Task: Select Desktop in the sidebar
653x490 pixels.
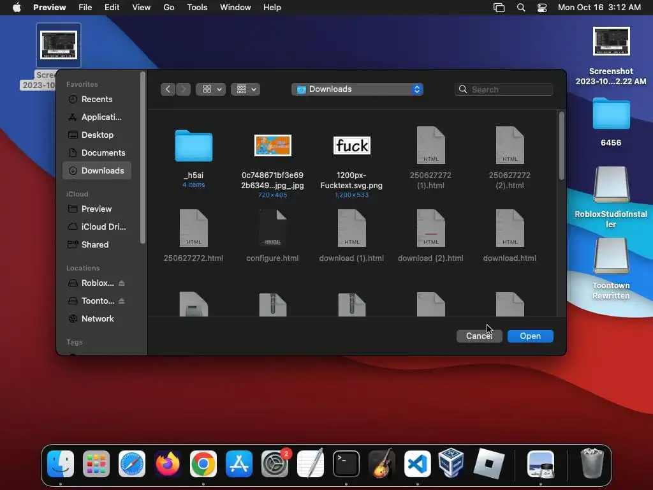Action: pos(97,135)
